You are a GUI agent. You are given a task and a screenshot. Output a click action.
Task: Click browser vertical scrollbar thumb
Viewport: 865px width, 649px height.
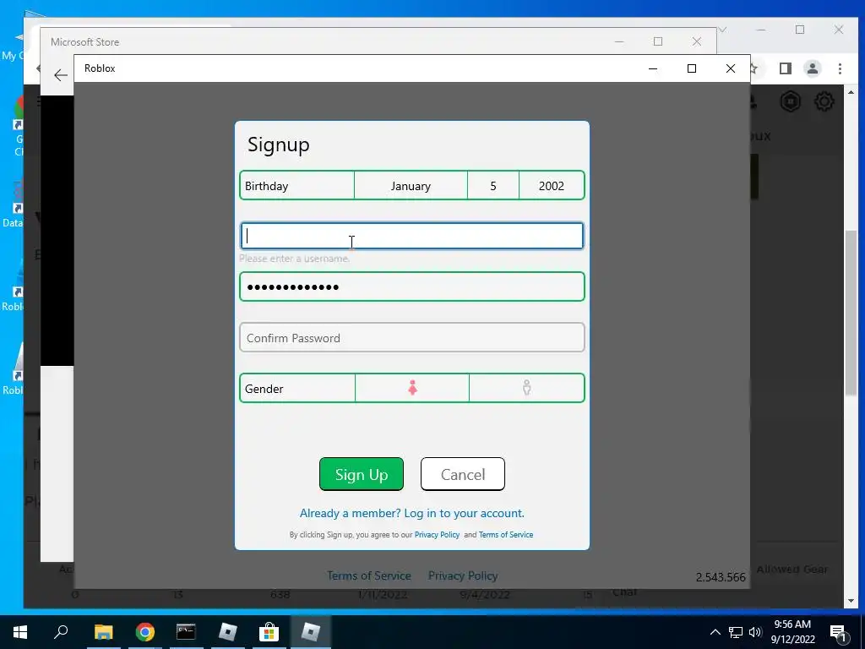pos(851,313)
